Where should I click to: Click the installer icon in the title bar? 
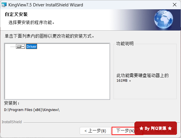click(4, 5)
